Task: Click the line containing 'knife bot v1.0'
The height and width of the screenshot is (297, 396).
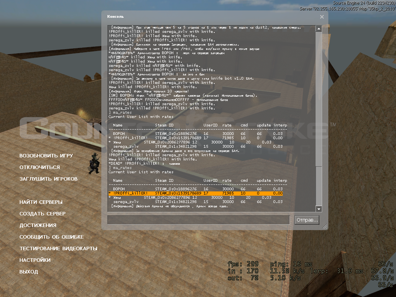Action: tap(183, 78)
